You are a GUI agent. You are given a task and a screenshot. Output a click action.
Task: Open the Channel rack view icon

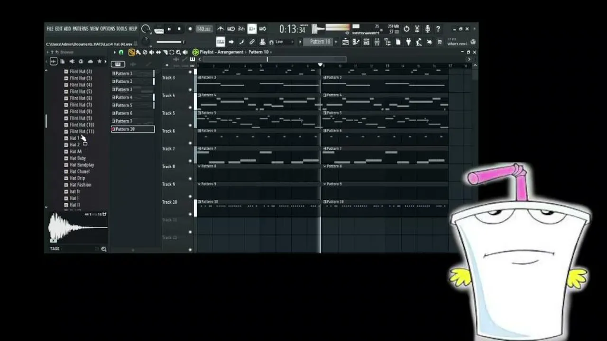tap(366, 42)
